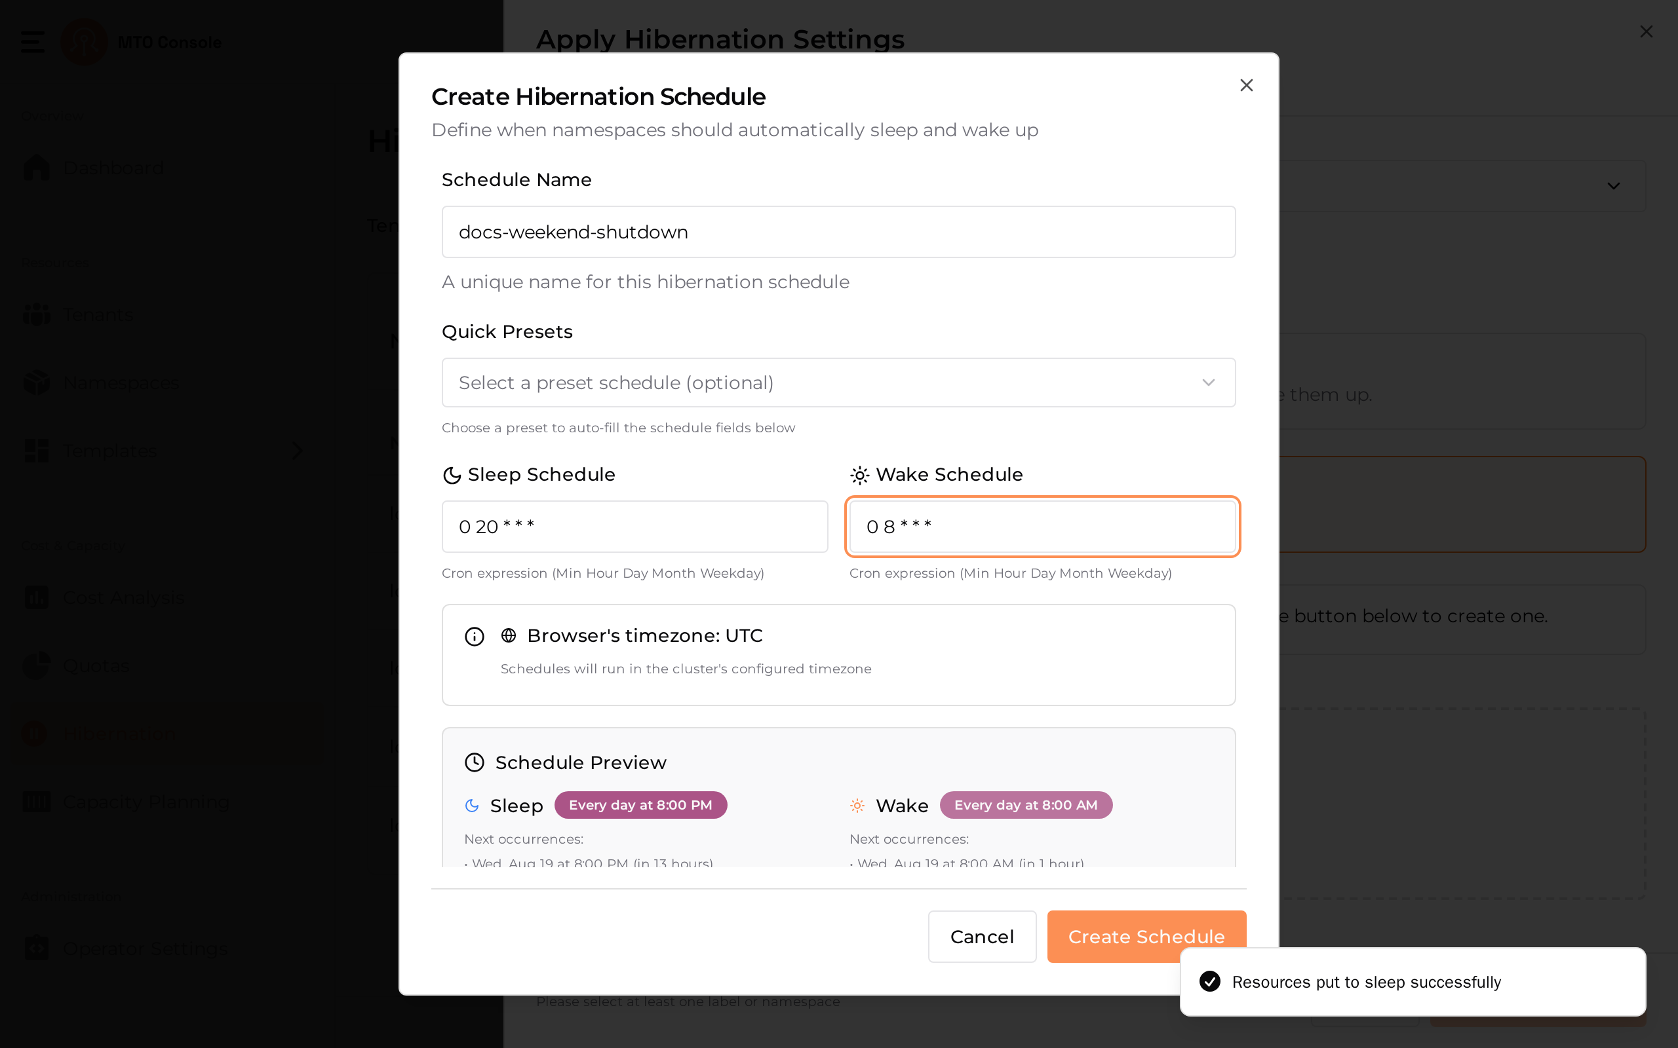Focus the Sleep Schedule cron field

(634, 527)
